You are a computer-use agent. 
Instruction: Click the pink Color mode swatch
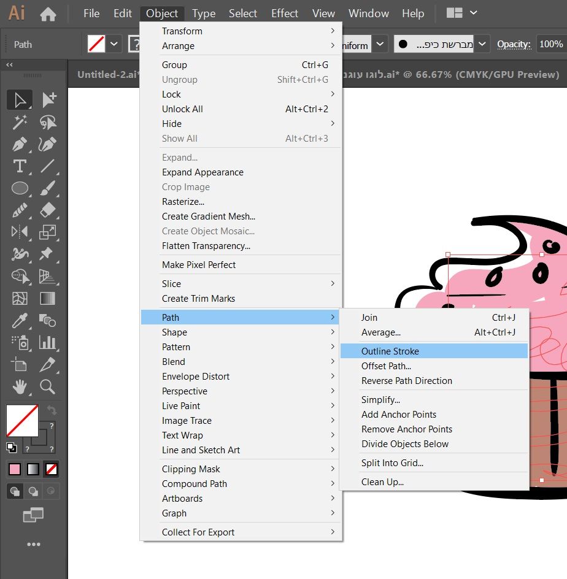[15, 469]
